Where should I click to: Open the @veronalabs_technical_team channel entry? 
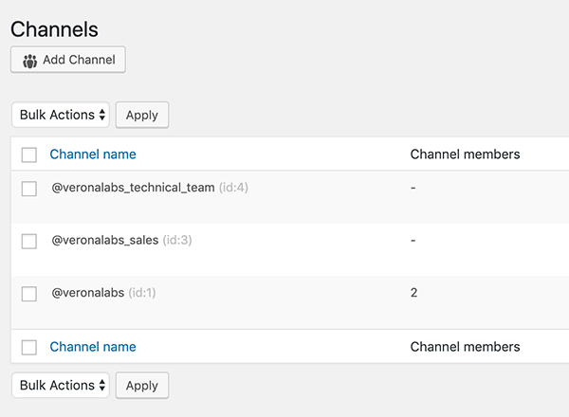(x=133, y=188)
